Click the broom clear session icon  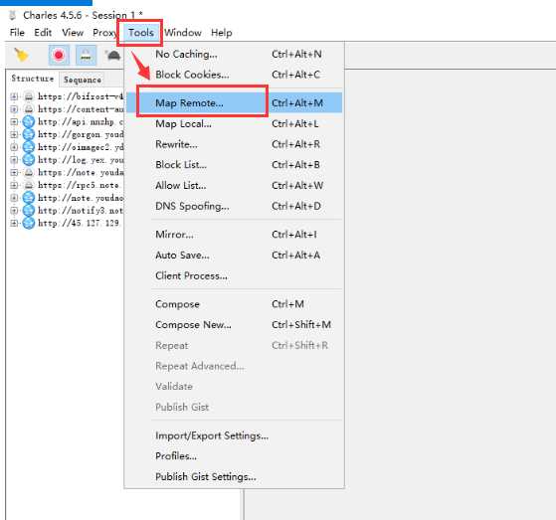click(x=21, y=55)
